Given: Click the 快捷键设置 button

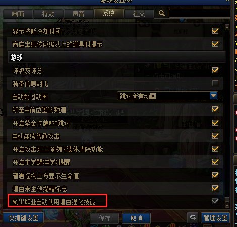Looking at the screenshot, I should [23, 218].
